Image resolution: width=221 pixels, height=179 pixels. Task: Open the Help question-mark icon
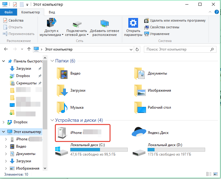pos(217,12)
